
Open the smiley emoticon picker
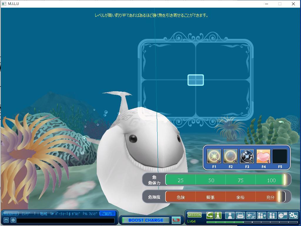[13, 220]
